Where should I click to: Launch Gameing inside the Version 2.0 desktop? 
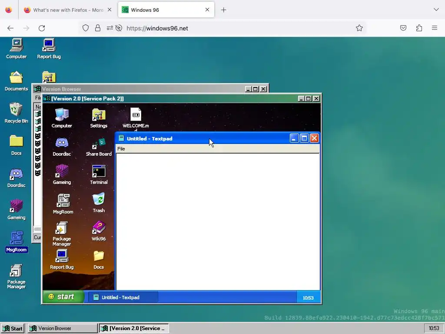(62, 175)
